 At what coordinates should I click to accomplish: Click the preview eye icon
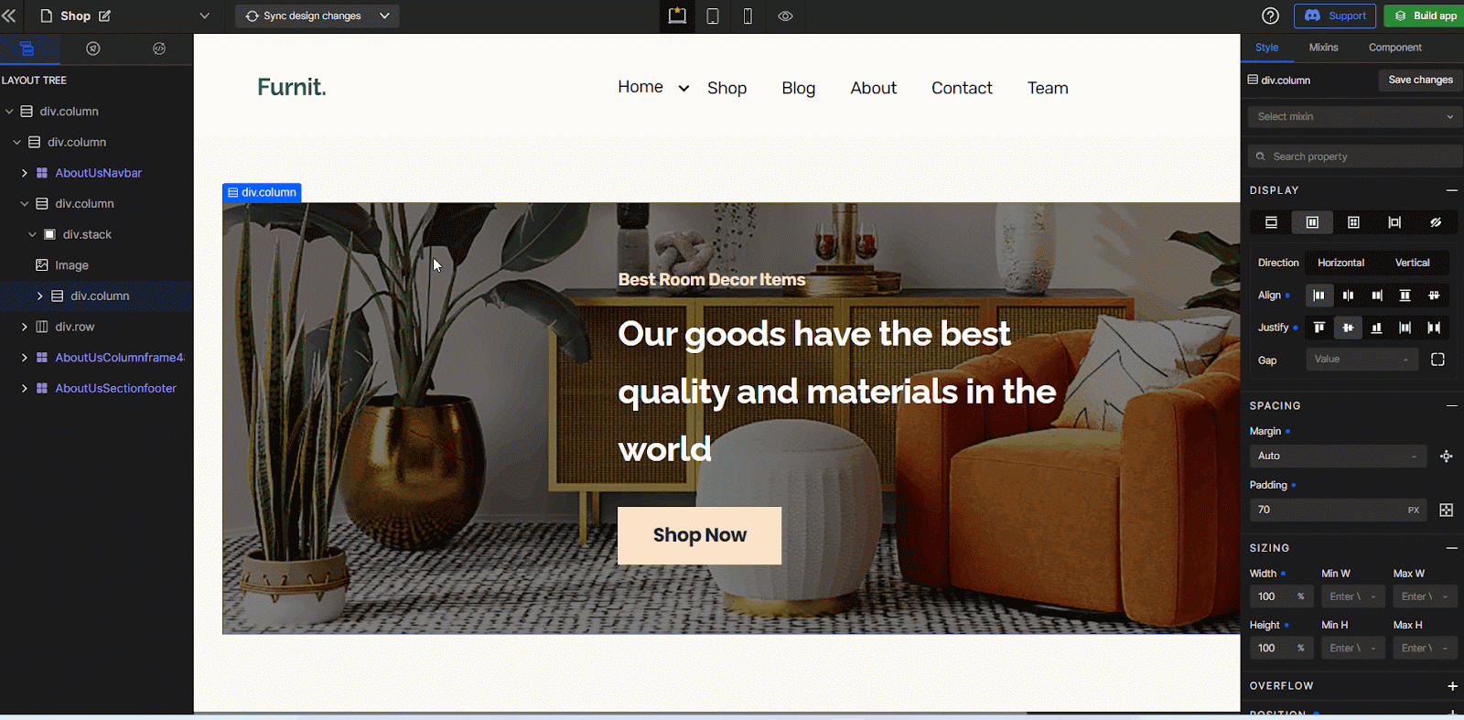pyautogui.click(x=785, y=16)
